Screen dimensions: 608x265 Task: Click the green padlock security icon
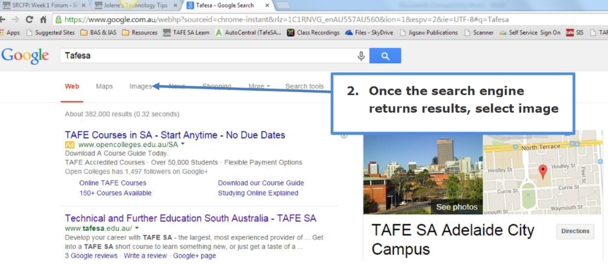tap(59, 19)
